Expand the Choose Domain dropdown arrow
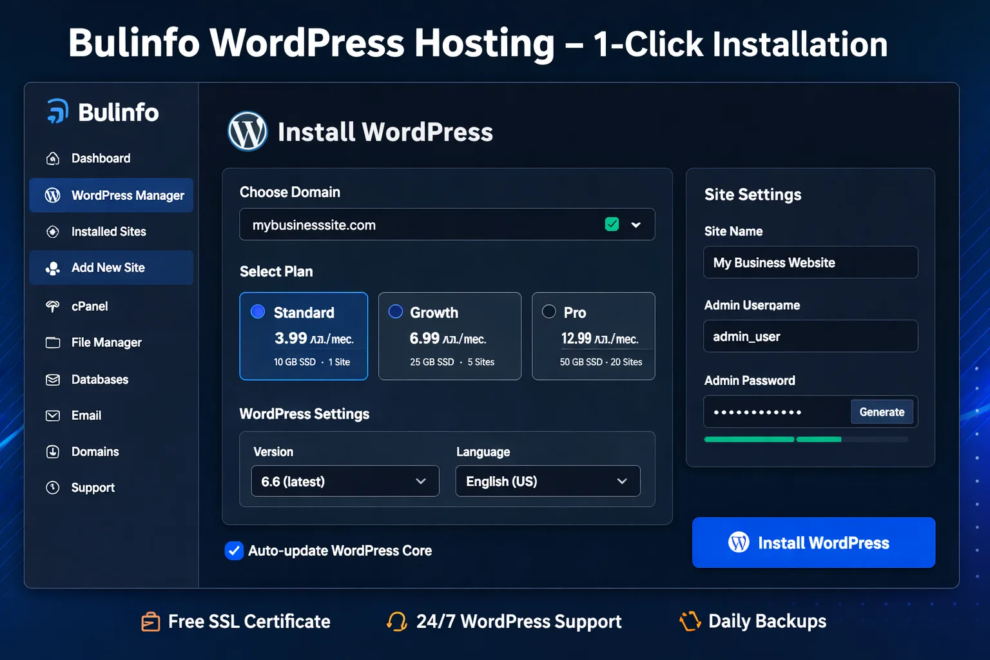The width and height of the screenshot is (990, 660). coord(636,225)
